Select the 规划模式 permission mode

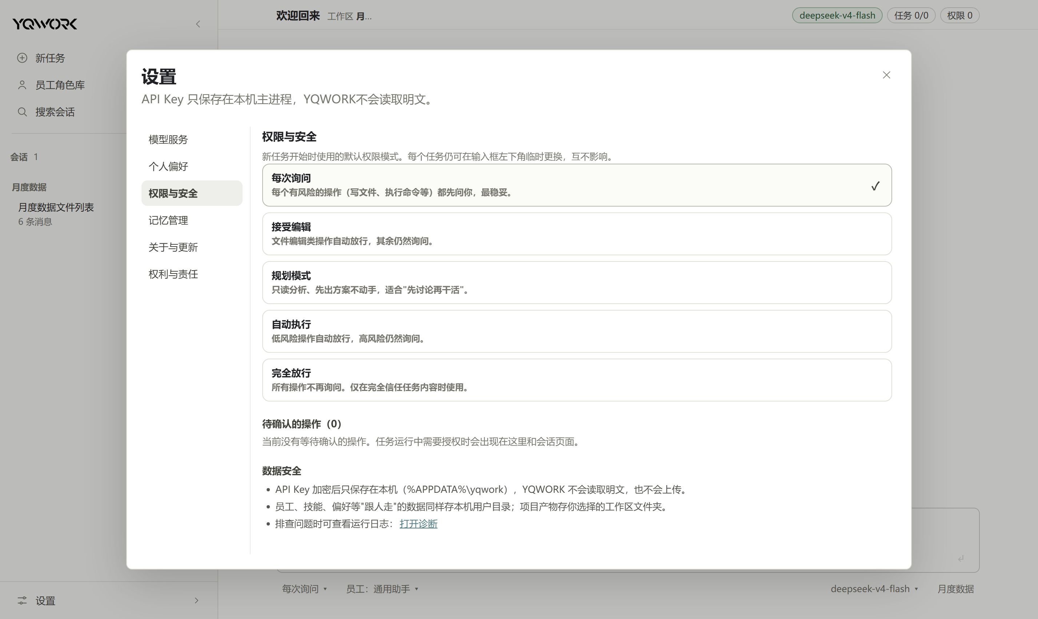click(x=577, y=282)
